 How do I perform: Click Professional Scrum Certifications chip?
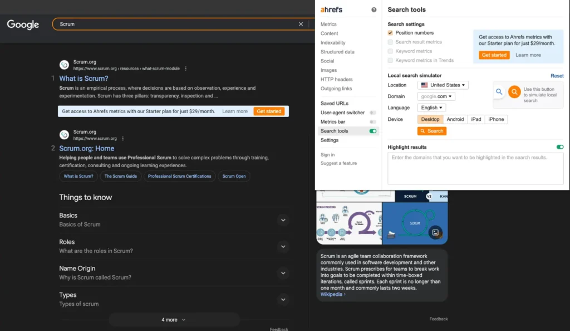[180, 176]
